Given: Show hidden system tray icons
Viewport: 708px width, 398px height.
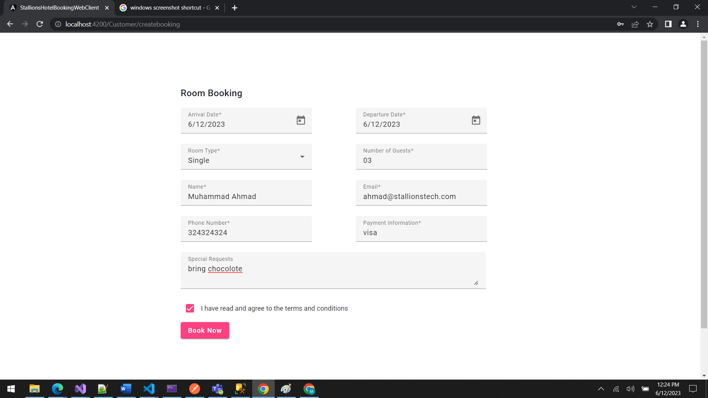Looking at the screenshot, I should (601, 389).
